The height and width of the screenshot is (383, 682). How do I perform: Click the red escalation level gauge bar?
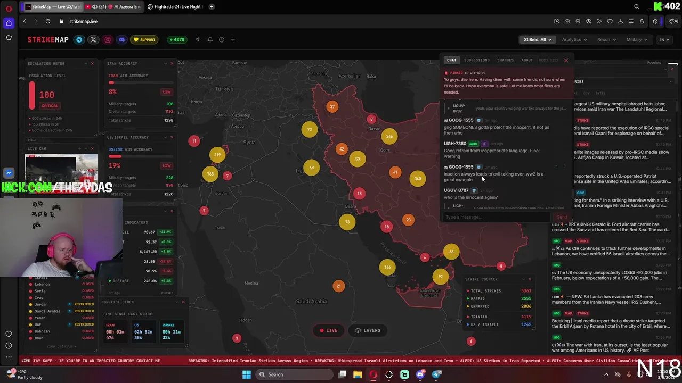point(32,96)
